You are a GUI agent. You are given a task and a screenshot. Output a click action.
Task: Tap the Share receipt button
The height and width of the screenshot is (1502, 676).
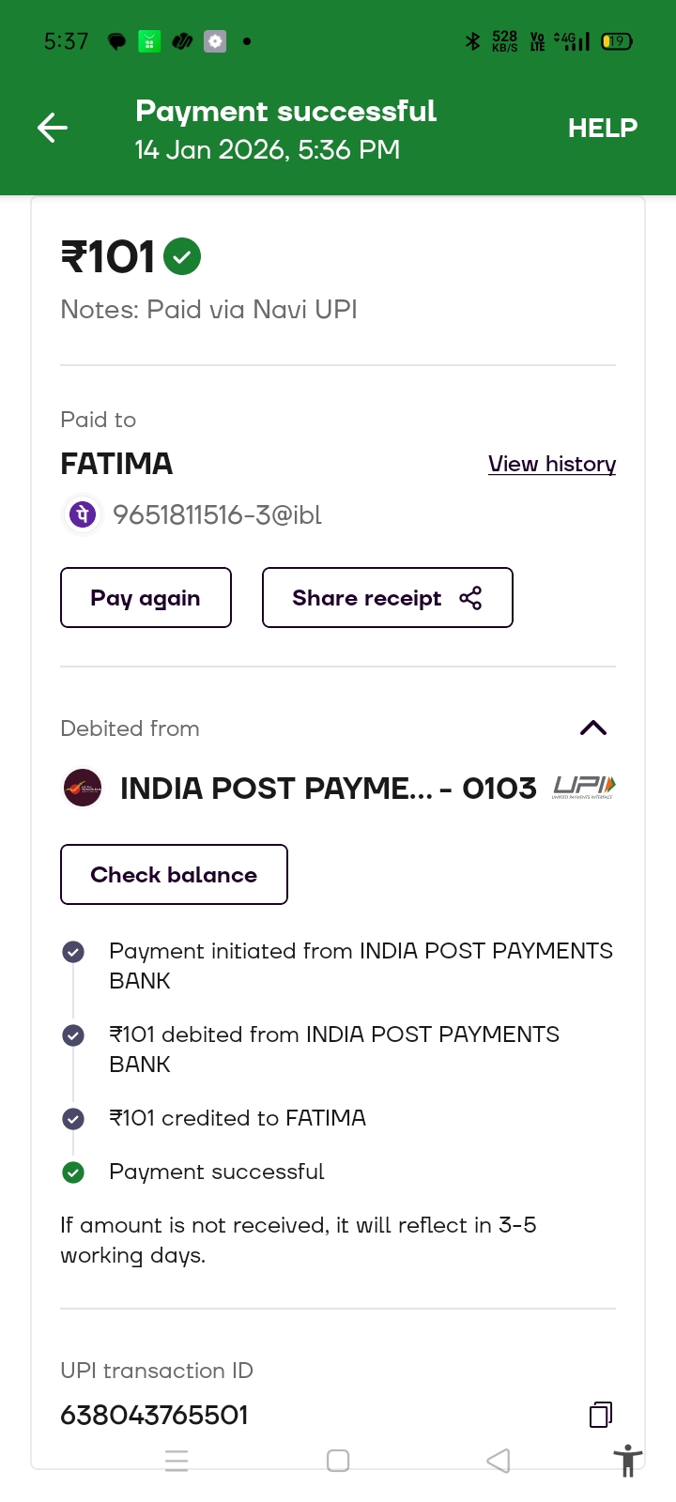(x=387, y=598)
